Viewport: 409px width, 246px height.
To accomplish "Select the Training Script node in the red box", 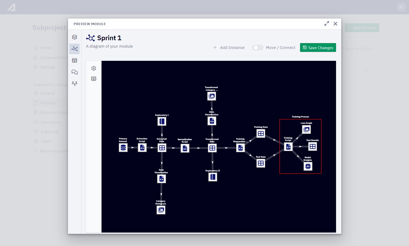I will coord(288,147).
